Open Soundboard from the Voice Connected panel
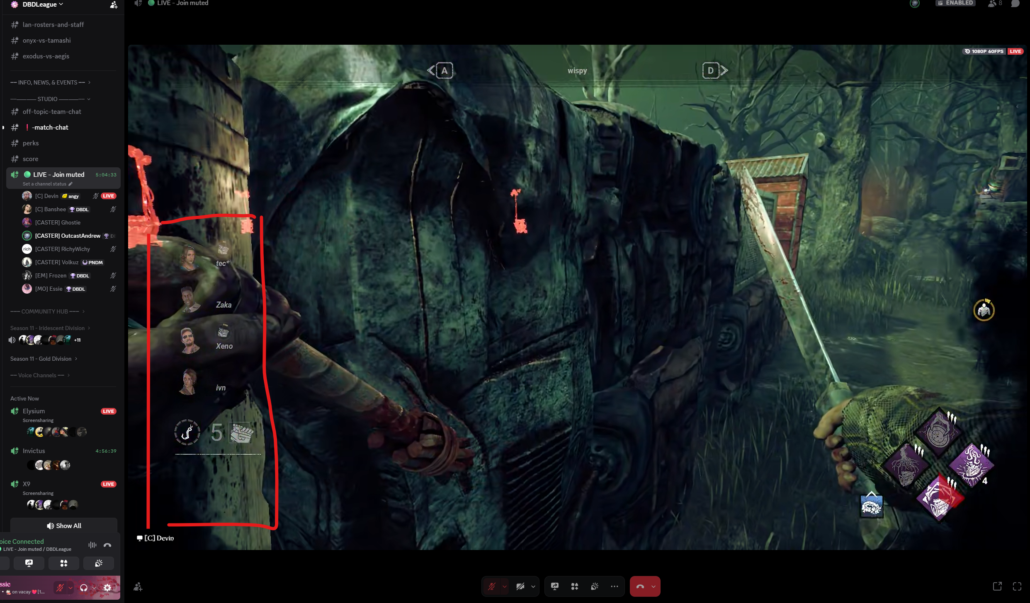This screenshot has width=1030, height=603. click(x=99, y=563)
